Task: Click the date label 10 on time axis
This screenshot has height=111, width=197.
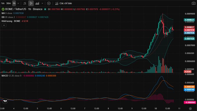Action: [x=156, y=108]
